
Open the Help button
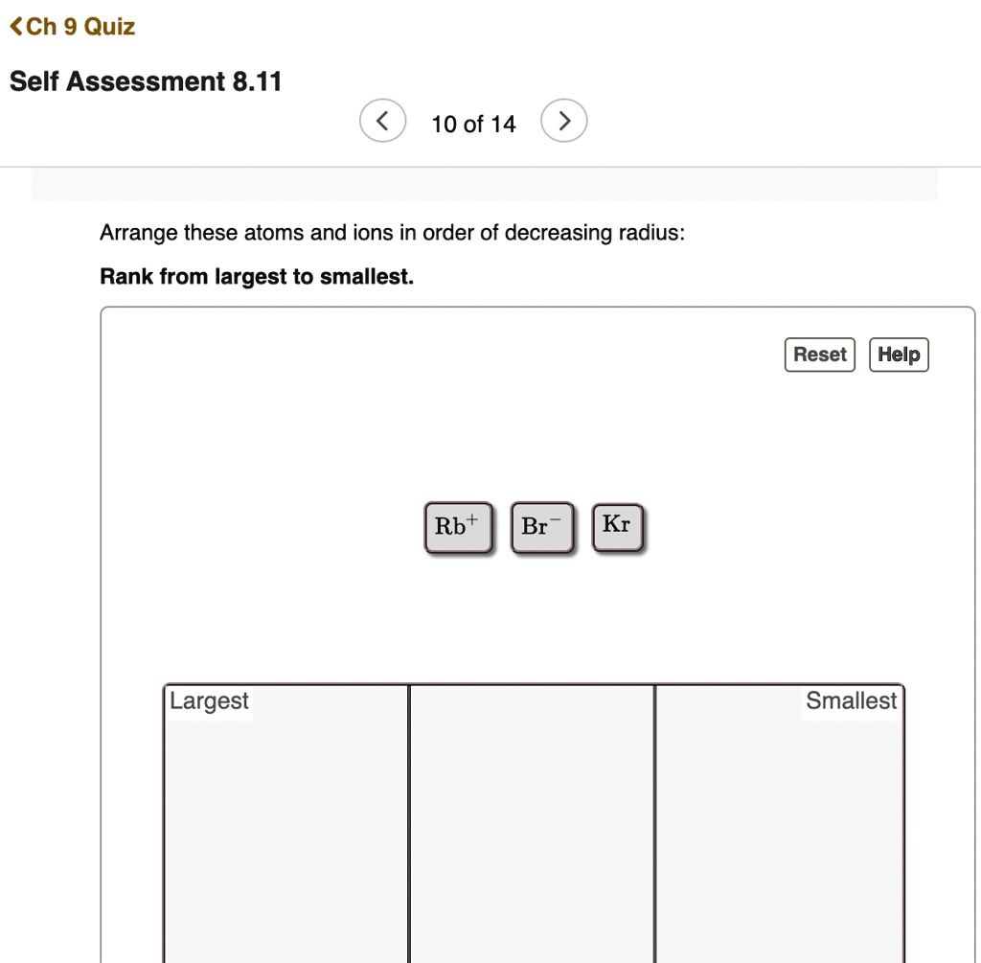click(899, 355)
